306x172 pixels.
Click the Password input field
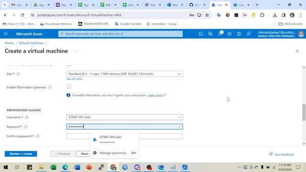coord(125,127)
